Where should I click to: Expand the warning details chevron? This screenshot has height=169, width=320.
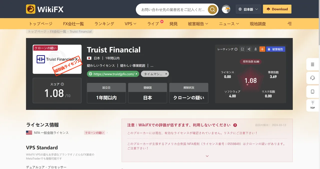tap(207, 156)
